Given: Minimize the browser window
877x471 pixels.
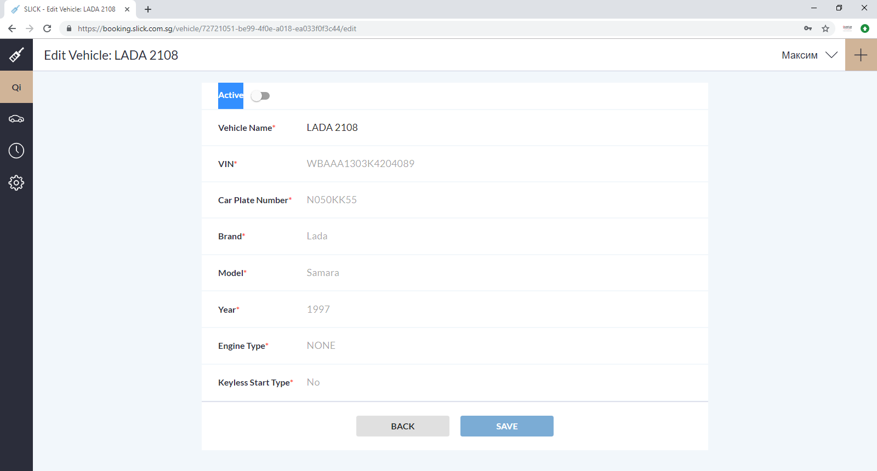Looking at the screenshot, I should click(814, 8).
